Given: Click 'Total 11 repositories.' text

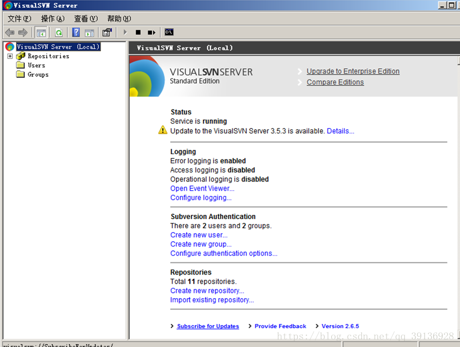Looking at the screenshot, I should (x=203, y=281).
